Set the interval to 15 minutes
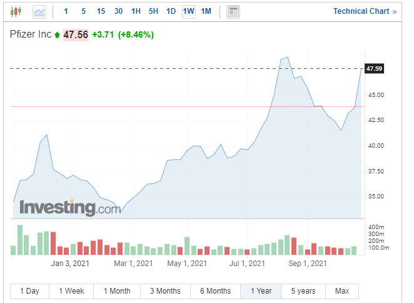The width and height of the screenshot is (414, 303). pyautogui.click(x=101, y=11)
